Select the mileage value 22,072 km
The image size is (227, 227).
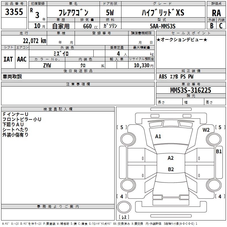click(x=35, y=41)
